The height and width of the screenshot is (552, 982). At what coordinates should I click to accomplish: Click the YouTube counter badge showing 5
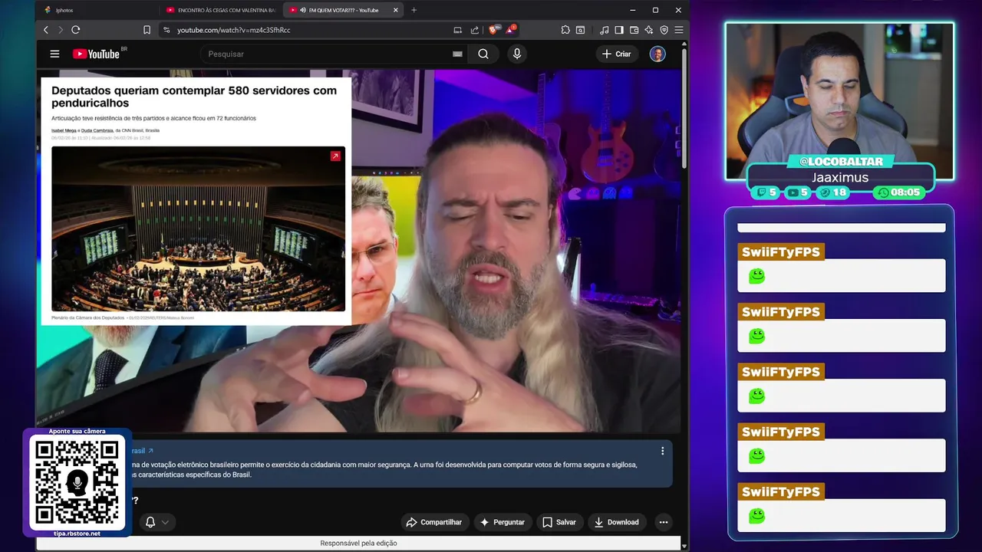[799, 192]
